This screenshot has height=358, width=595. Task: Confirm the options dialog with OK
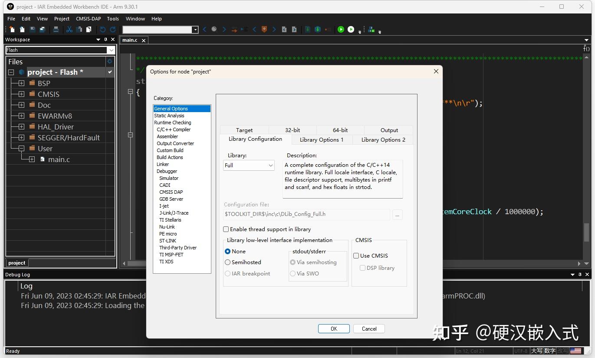pyautogui.click(x=334, y=328)
